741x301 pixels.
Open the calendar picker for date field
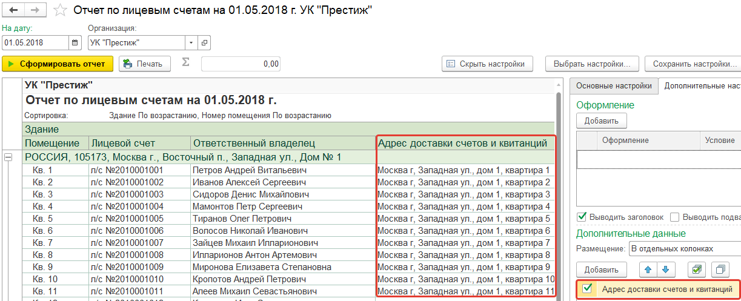click(75, 43)
